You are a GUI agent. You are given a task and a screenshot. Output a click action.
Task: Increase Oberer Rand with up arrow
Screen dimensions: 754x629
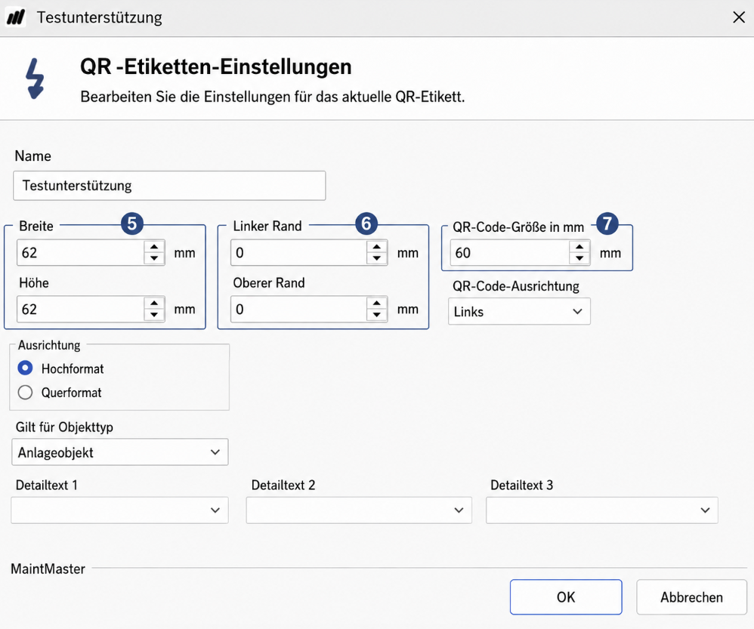point(376,303)
